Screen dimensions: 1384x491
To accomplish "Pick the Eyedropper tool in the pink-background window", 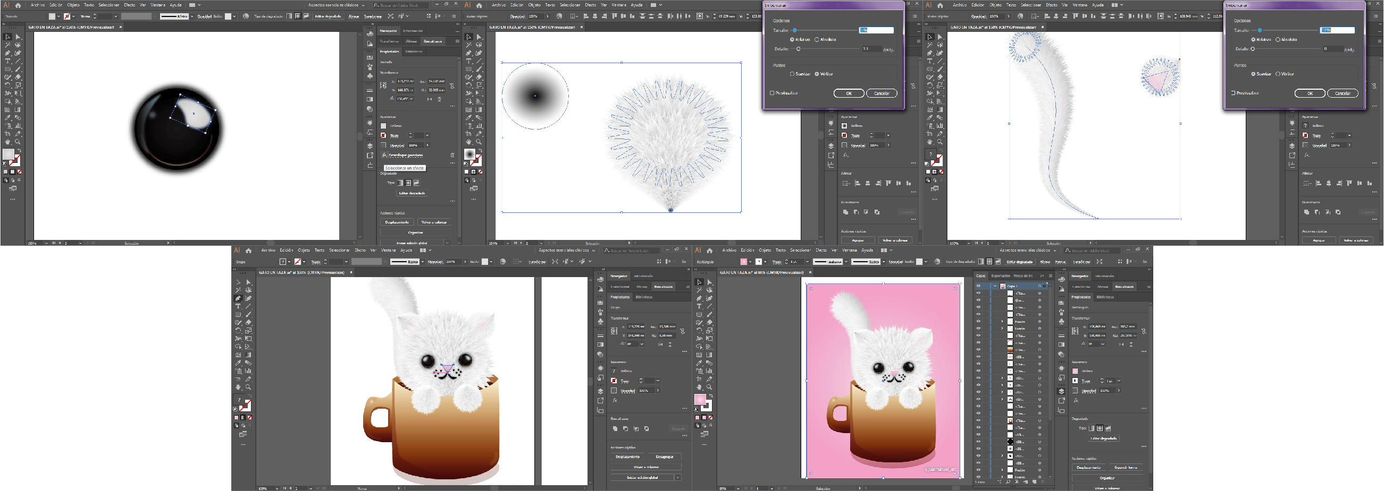I will point(699,363).
